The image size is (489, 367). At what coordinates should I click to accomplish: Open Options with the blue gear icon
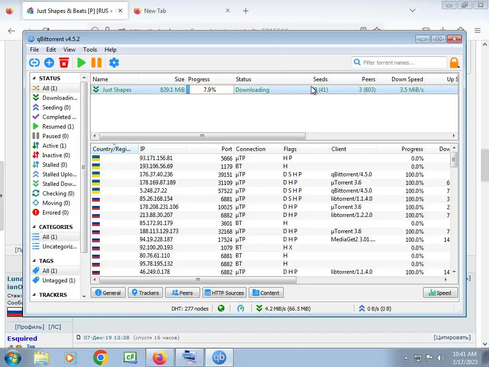tap(114, 63)
